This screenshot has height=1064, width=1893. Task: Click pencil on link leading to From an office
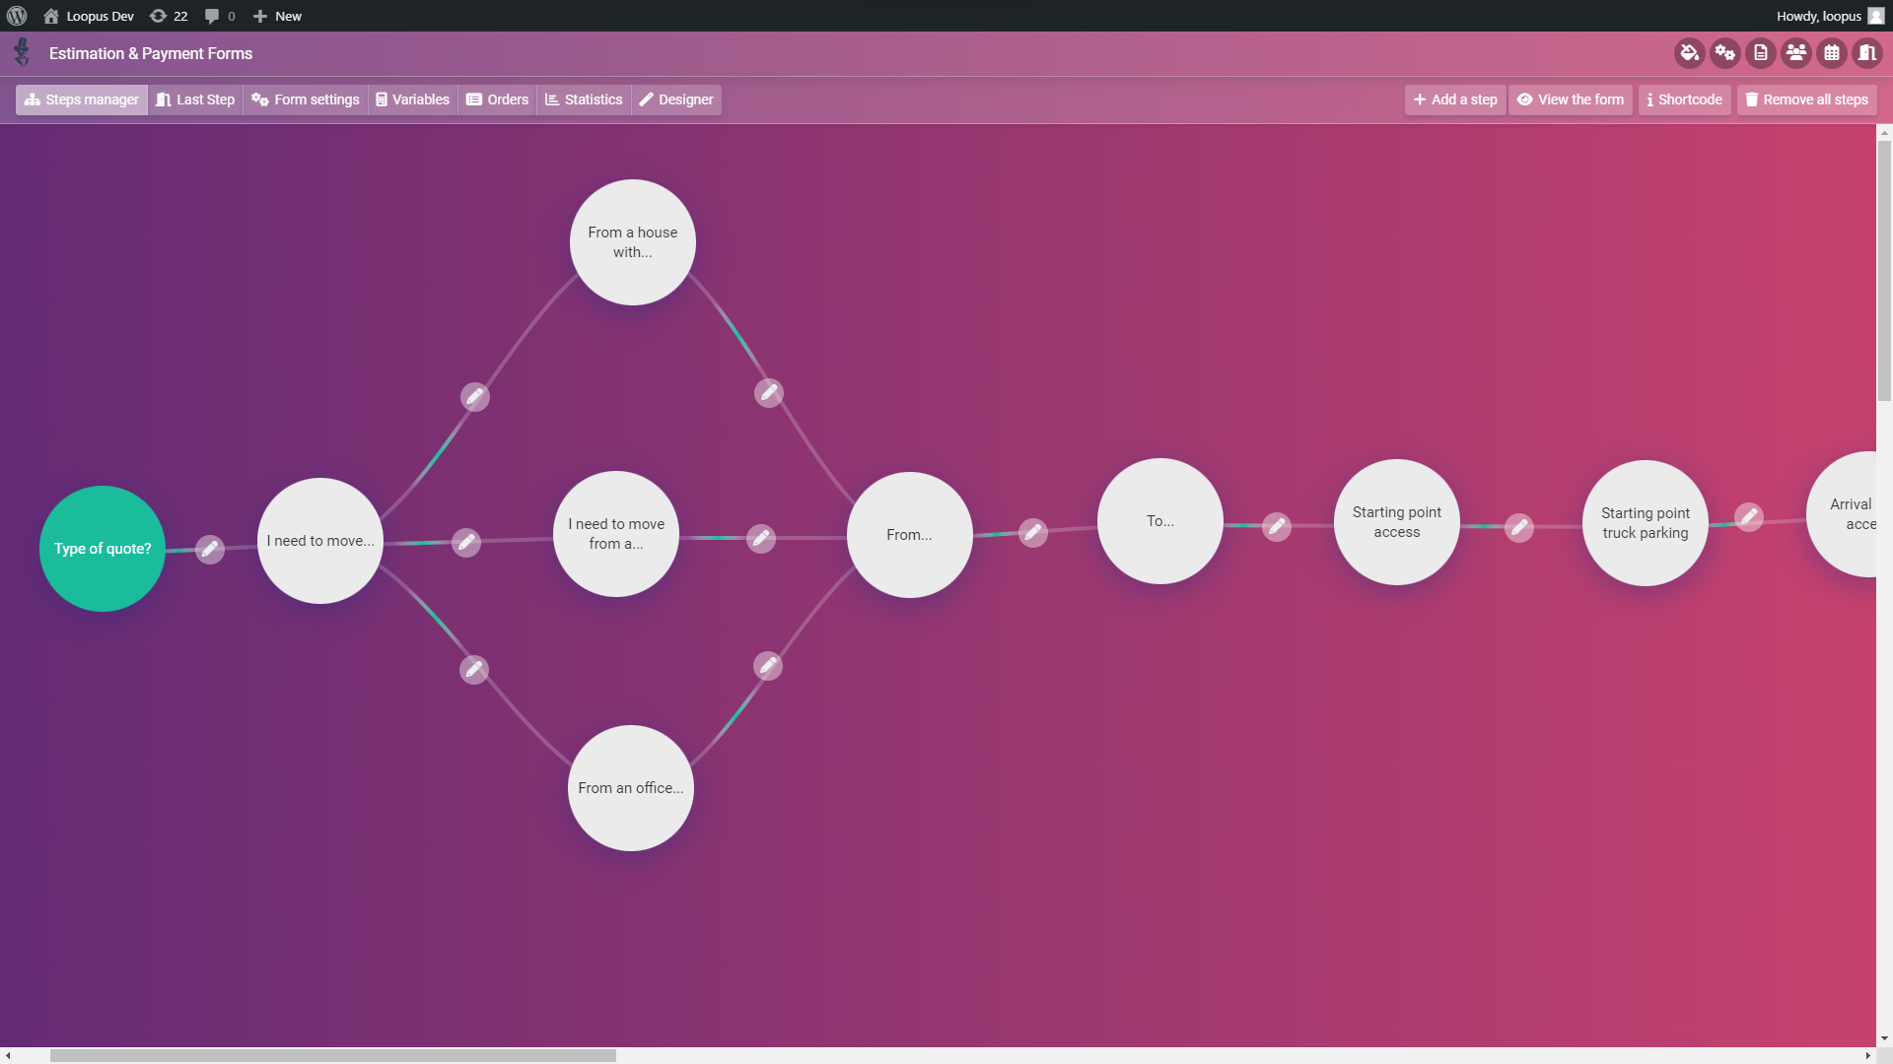pyautogui.click(x=473, y=670)
